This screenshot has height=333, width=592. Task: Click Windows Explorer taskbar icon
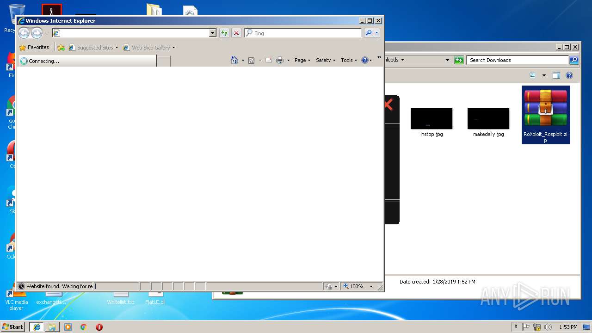click(52, 327)
